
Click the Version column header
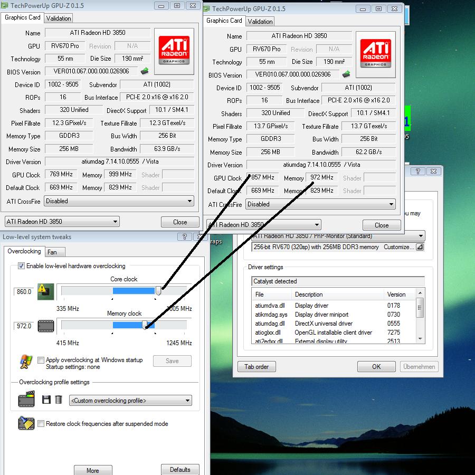[400, 294]
